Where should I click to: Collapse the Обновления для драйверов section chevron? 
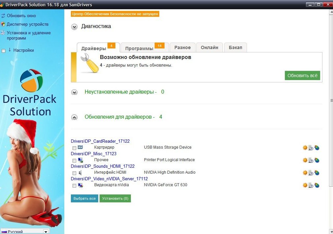pyautogui.click(x=74, y=117)
